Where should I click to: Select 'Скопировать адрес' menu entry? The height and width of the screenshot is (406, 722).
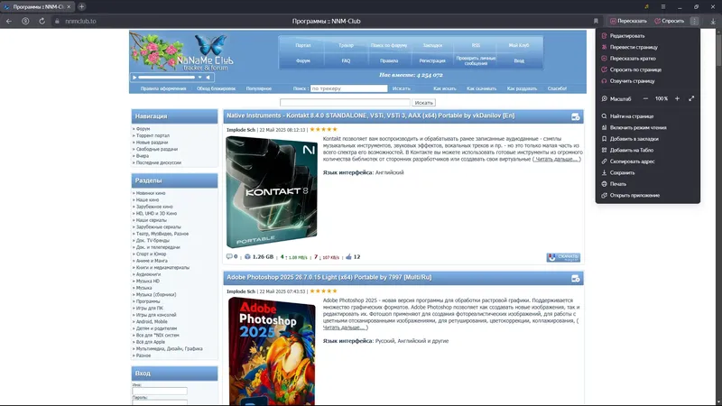point(647,161)
